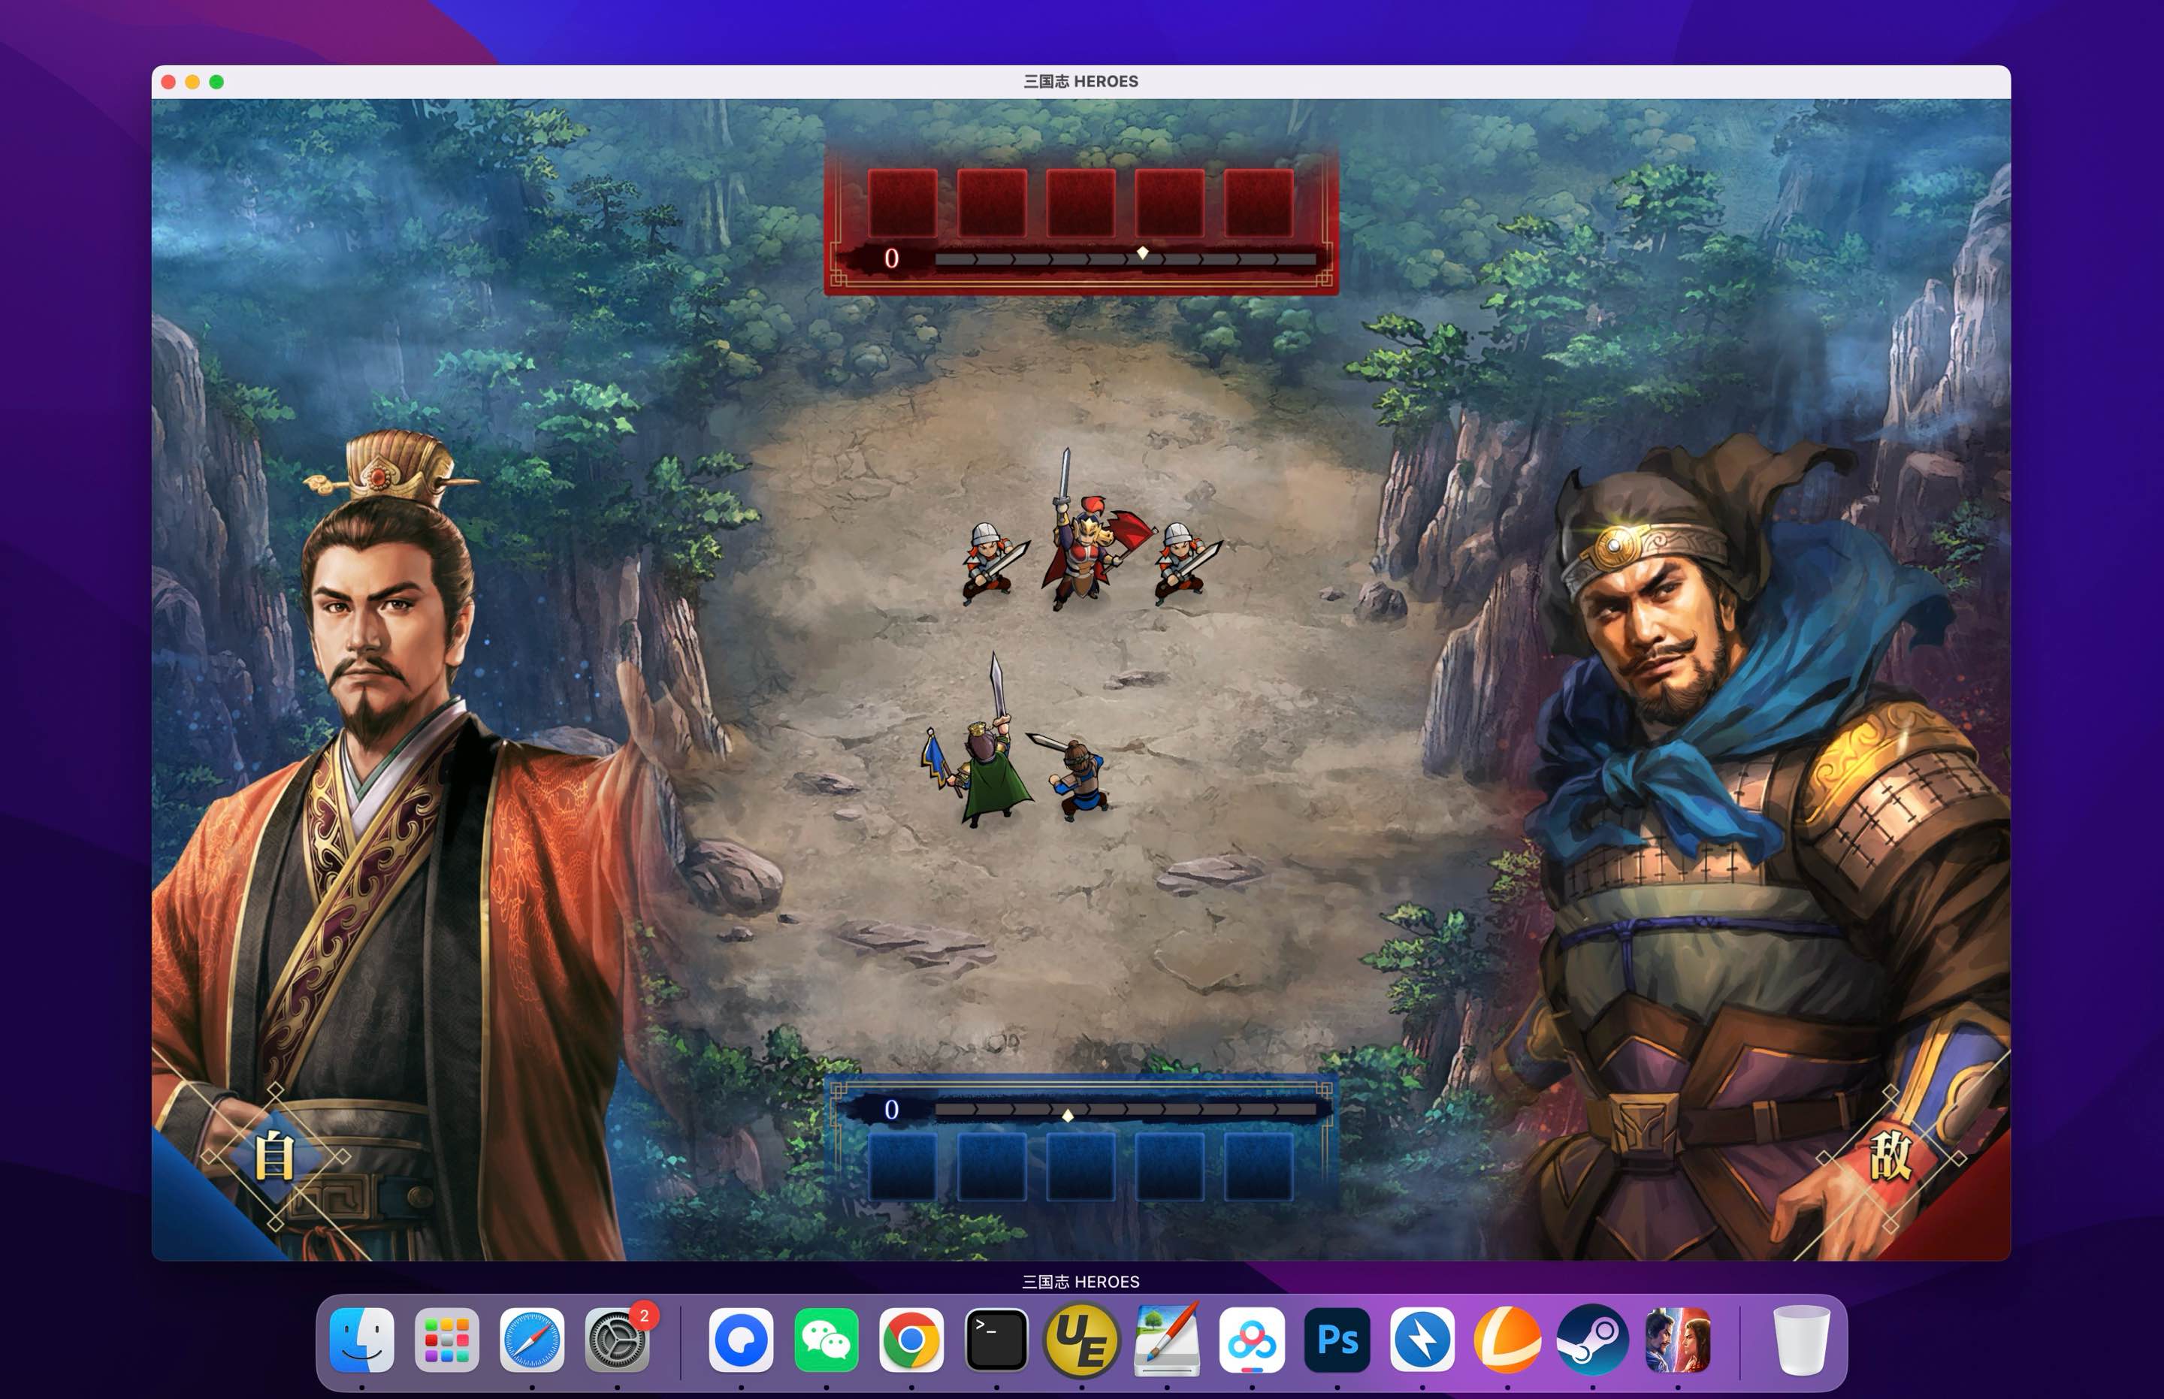Click the 自 (self) emblem badge
Viewport: 2164px width, 1399px height.
click(x=274, y=1156)
